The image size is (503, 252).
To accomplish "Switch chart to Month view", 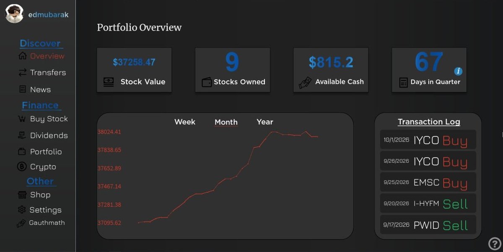I will [226, 122].
